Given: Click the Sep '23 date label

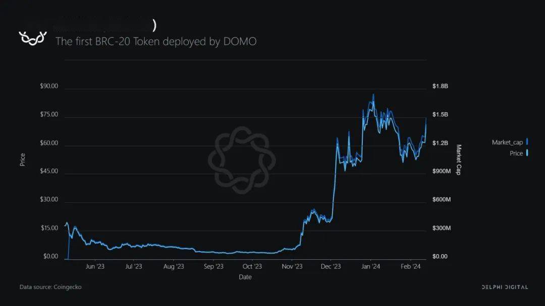Looking at the screenshot, I should coord(213,266).
